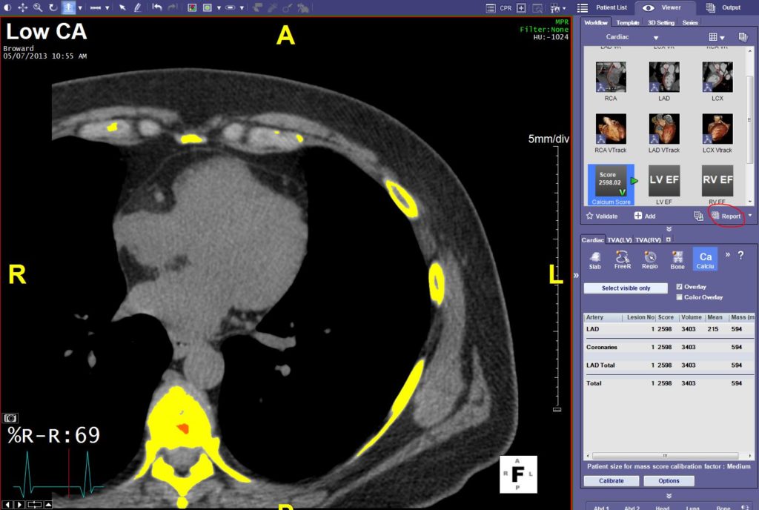Click the slab thickness pill icon
The width and height of the screenshot is (759, 510).
[231, 7]
